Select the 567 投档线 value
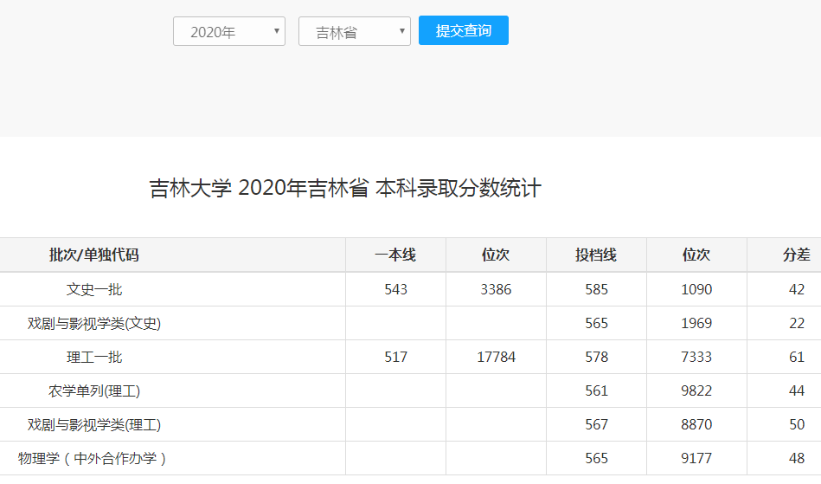This screenshot has height=484, width=821. [596, 424]
